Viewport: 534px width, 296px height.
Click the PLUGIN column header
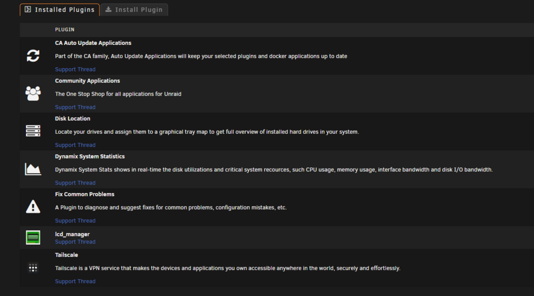[x=65, y=30]
